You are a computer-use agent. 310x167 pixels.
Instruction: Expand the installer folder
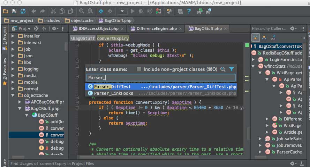click(x=13, y=36)
